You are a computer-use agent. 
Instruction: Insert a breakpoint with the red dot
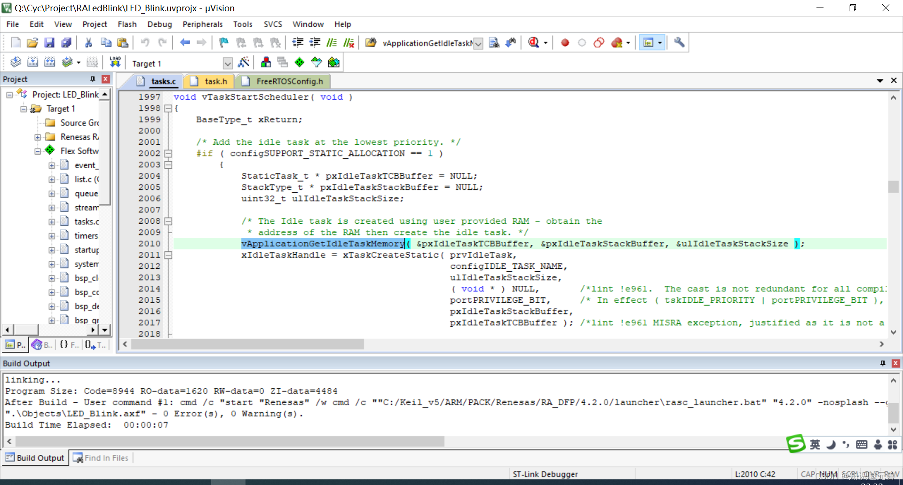click(x=565, y=43)
